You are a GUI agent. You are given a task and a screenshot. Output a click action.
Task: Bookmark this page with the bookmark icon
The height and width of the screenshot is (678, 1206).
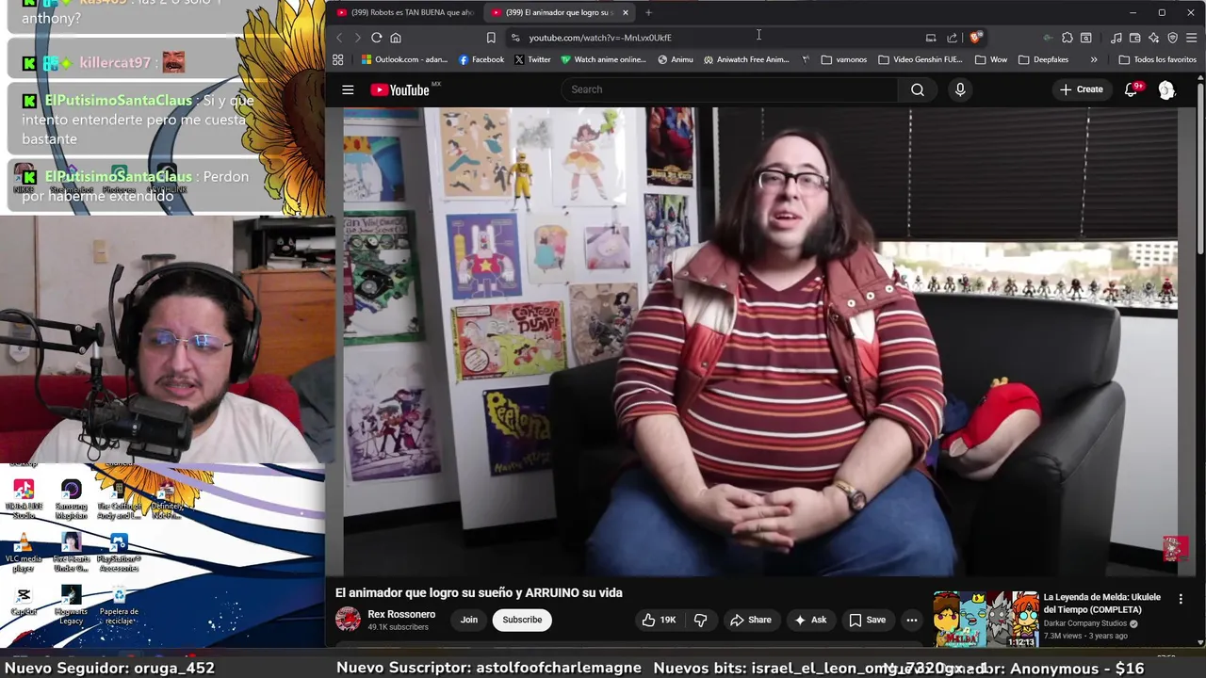(491, 38)
